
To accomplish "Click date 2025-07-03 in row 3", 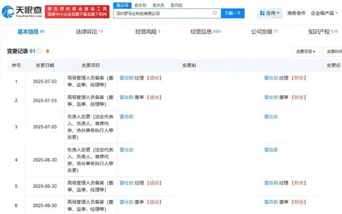I will 45,127.
